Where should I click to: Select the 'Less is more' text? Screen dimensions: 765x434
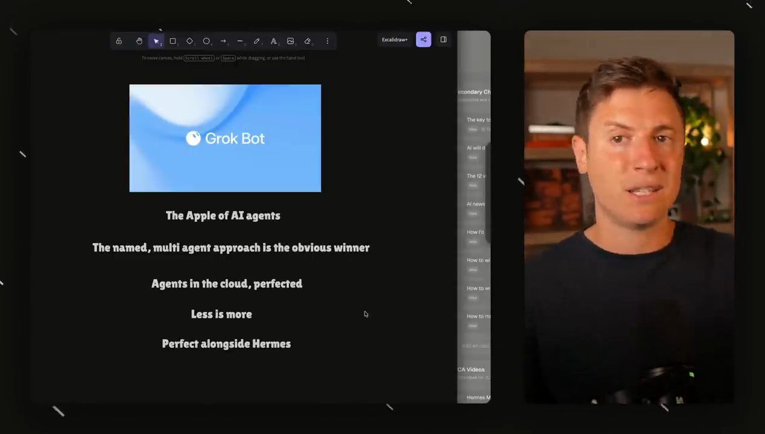tap(221, 314)
